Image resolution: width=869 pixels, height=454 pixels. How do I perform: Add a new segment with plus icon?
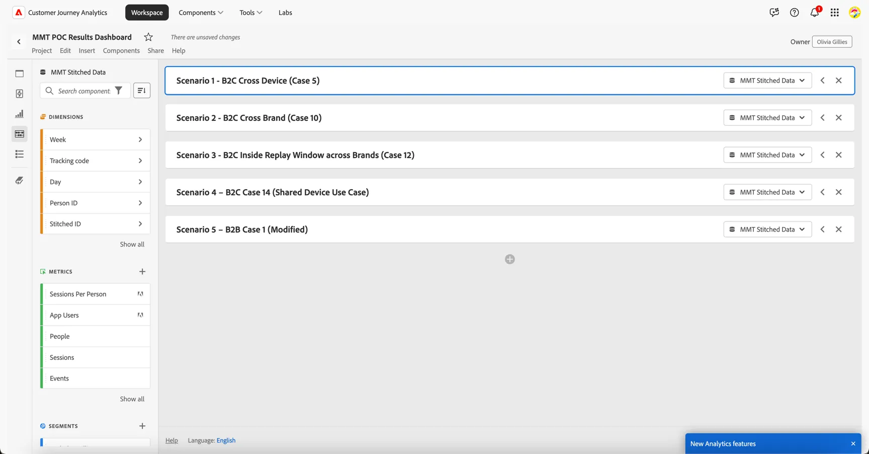point(142,426)
